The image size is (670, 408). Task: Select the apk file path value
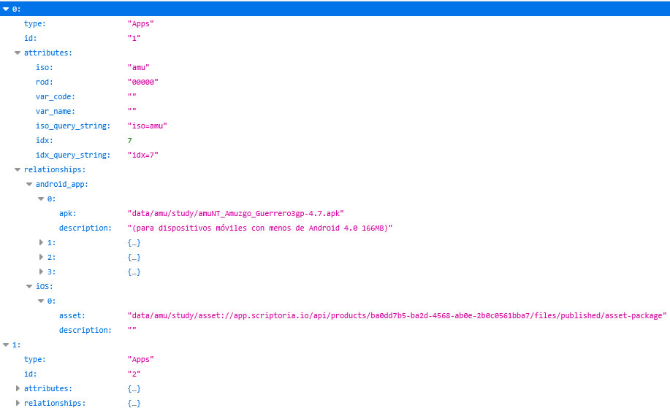pos(235,213)
